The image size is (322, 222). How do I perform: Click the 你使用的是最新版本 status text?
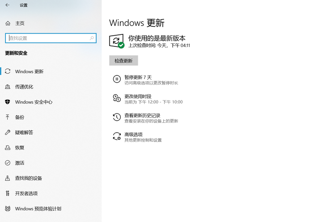[x=157, y=38]
